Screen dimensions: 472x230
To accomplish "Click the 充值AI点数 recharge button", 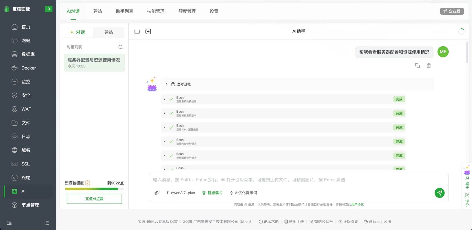I will [x=94, y=199].
